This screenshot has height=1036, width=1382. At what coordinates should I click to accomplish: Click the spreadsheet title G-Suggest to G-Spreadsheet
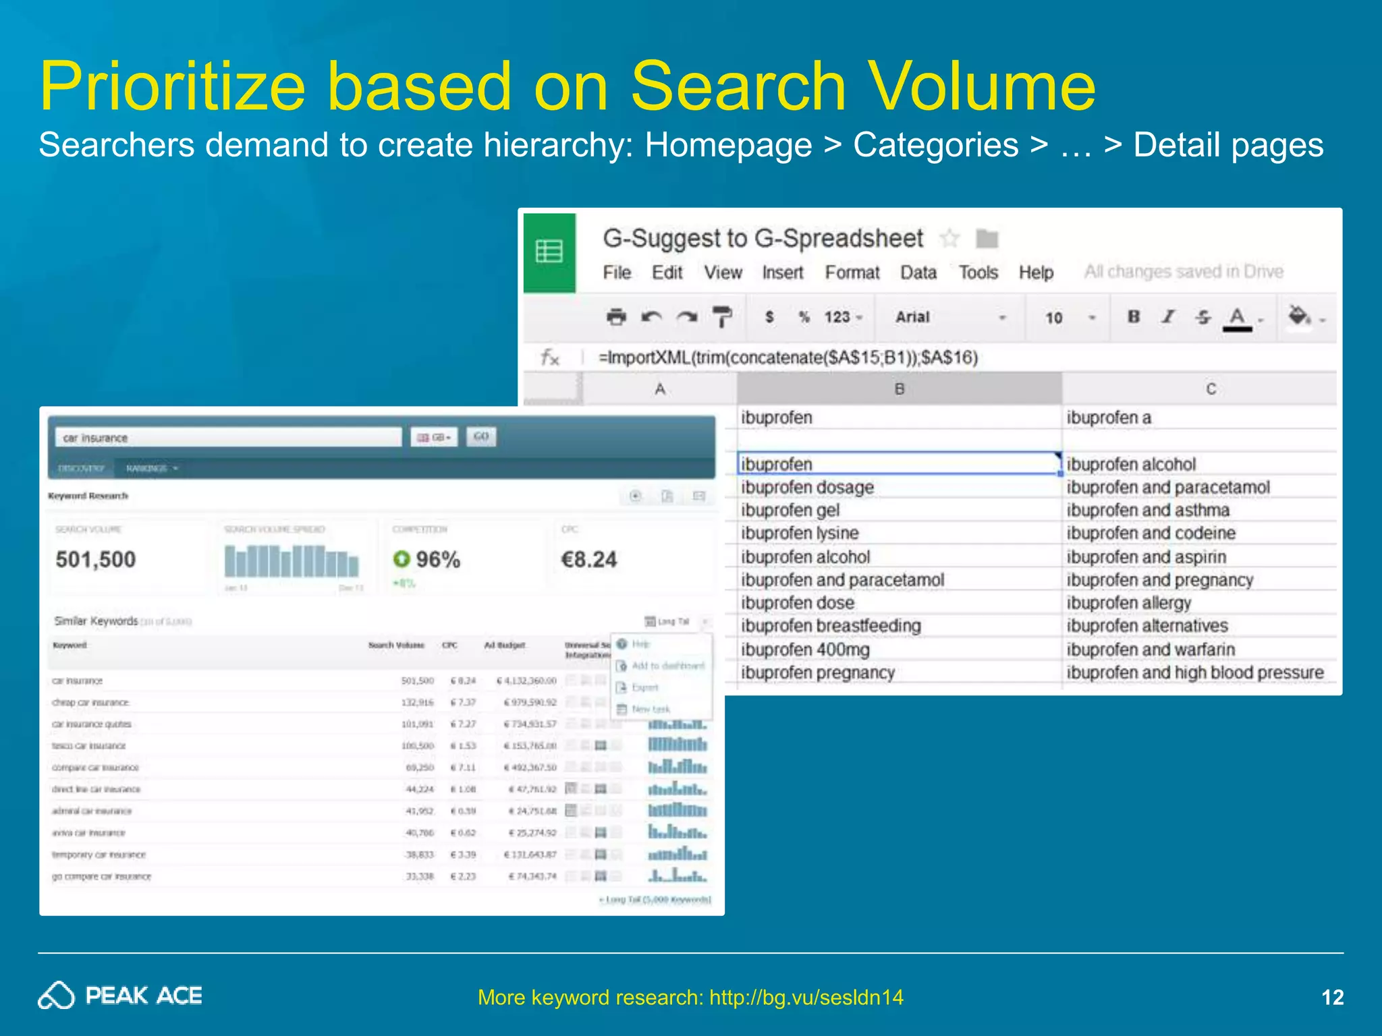click(x=763, y=238)
